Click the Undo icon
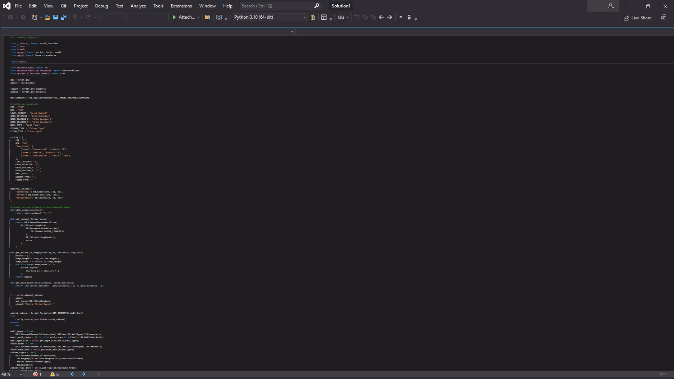 (x=75, y=17)
